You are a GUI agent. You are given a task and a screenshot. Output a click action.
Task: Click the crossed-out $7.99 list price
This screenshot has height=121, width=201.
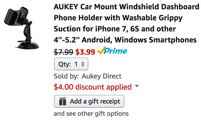click(x=63, y=52)
